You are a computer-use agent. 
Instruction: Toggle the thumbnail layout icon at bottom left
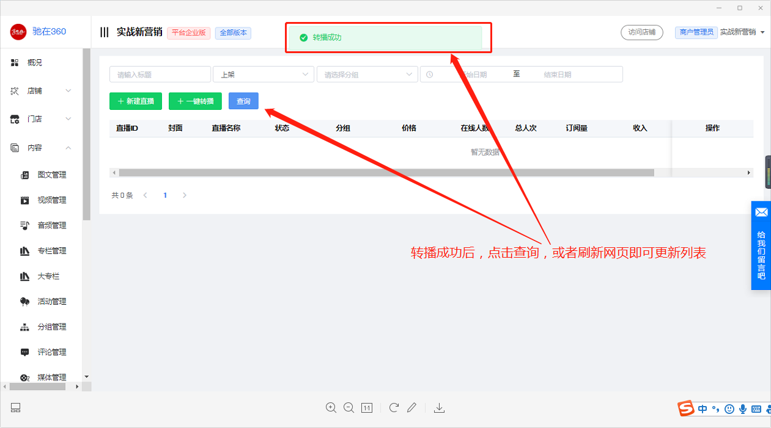(x=16, y=408)
